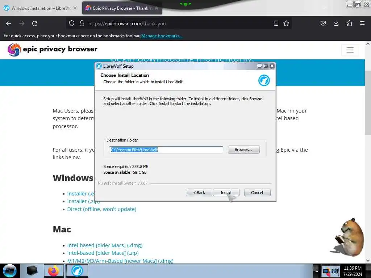This screenshot has height=278, width=371.
Task: Click the Browse... button
Action: click(244, 149)
